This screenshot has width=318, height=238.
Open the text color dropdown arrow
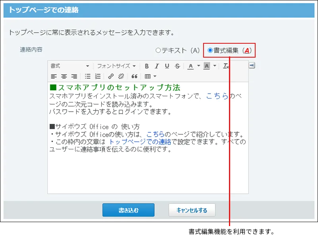(x=198, y=66)
